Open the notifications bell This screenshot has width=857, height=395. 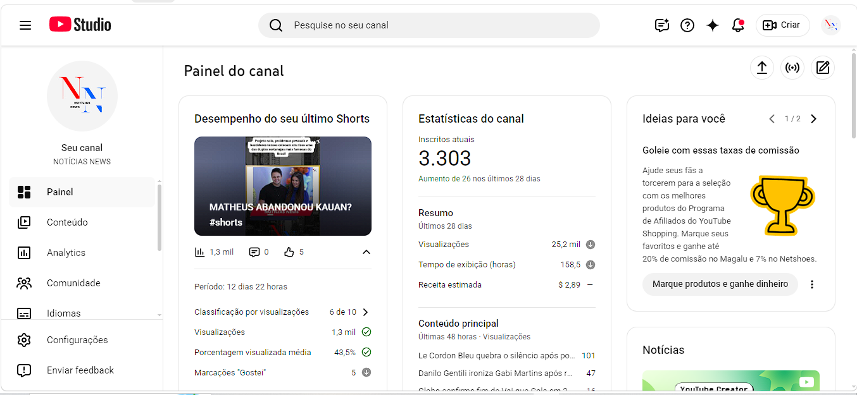point(738,25)
